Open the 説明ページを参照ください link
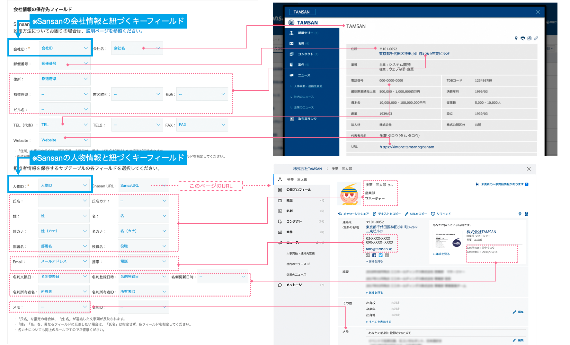Screen dimensions: 570x345 [x=114, y=31]
